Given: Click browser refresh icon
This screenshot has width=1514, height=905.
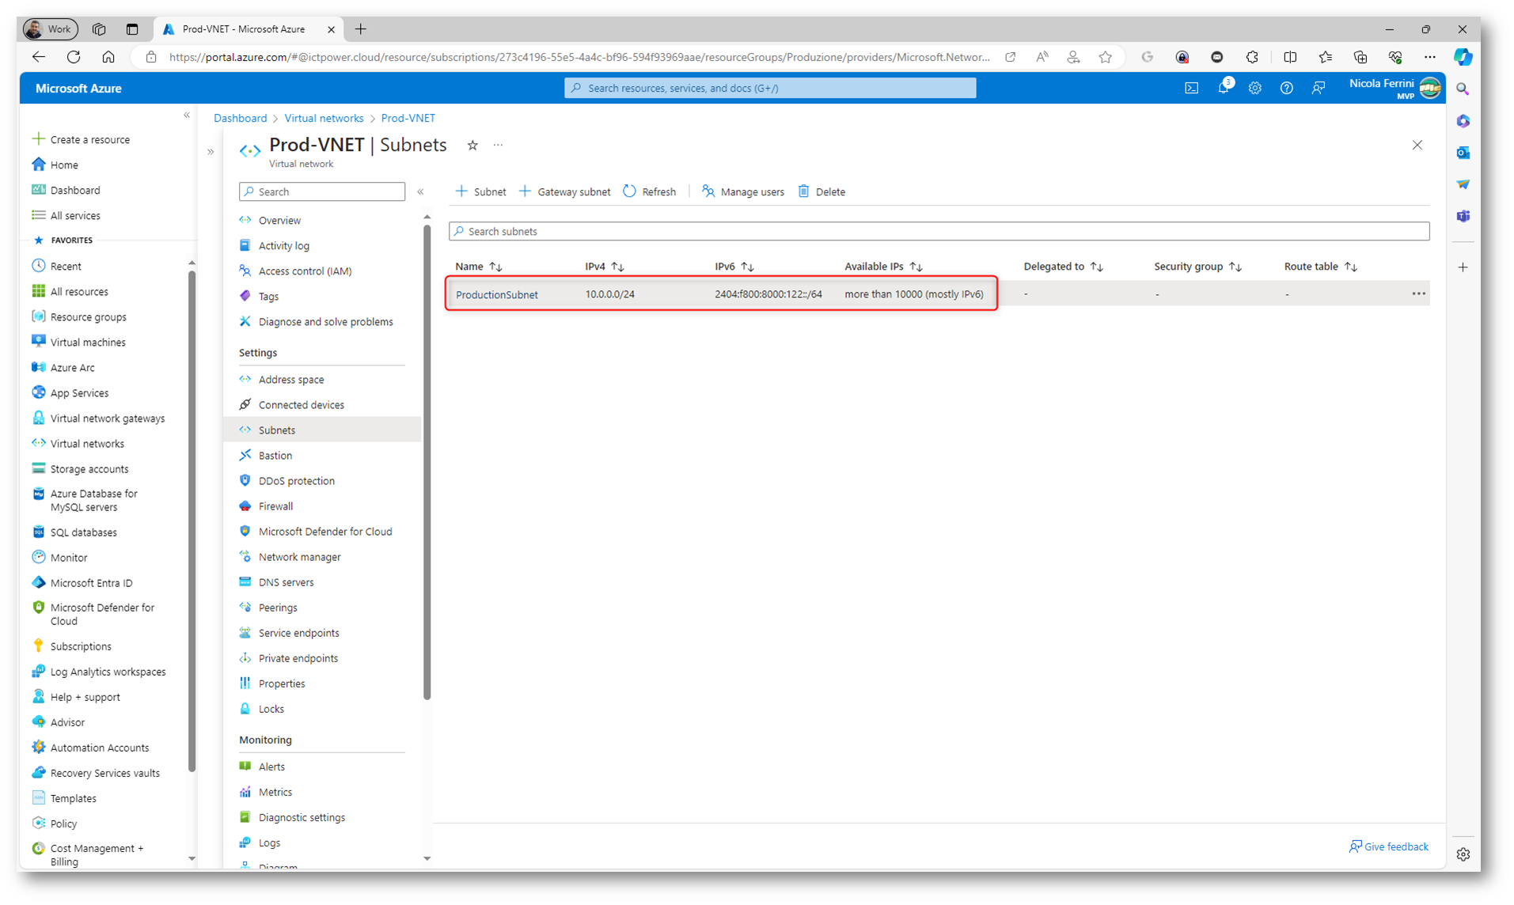Looking at the screenshot, I should [74, 57].
